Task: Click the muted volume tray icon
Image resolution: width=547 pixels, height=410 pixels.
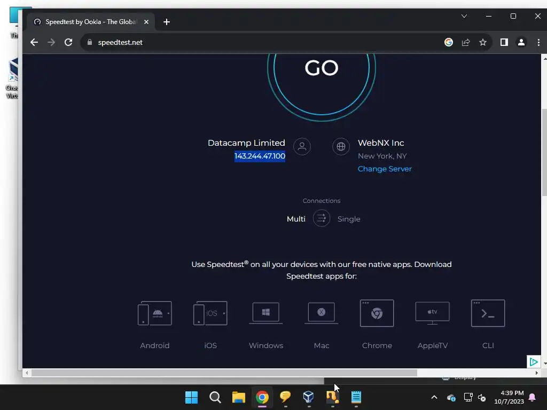Action: pos(482,397)
